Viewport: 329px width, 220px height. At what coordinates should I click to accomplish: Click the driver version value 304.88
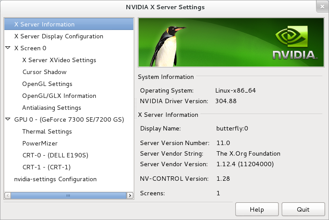tap(226, 101)
